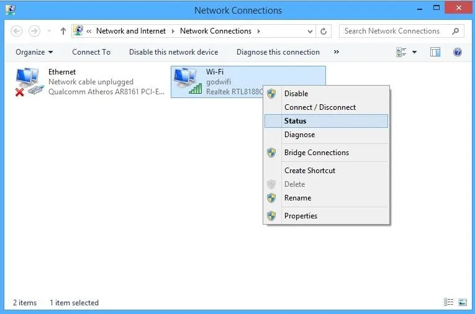Click Connect To in the toolbar
Image resolution: width=475 pixels, height=314 pixels.
click(91, 52)
